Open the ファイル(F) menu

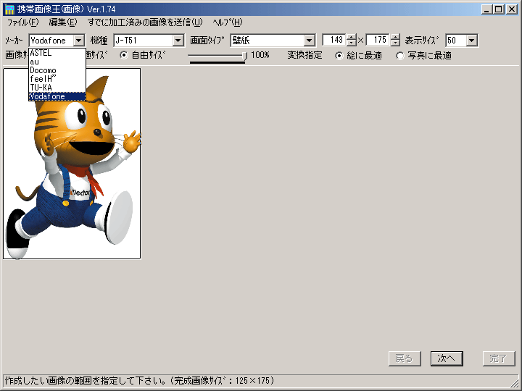22,22
